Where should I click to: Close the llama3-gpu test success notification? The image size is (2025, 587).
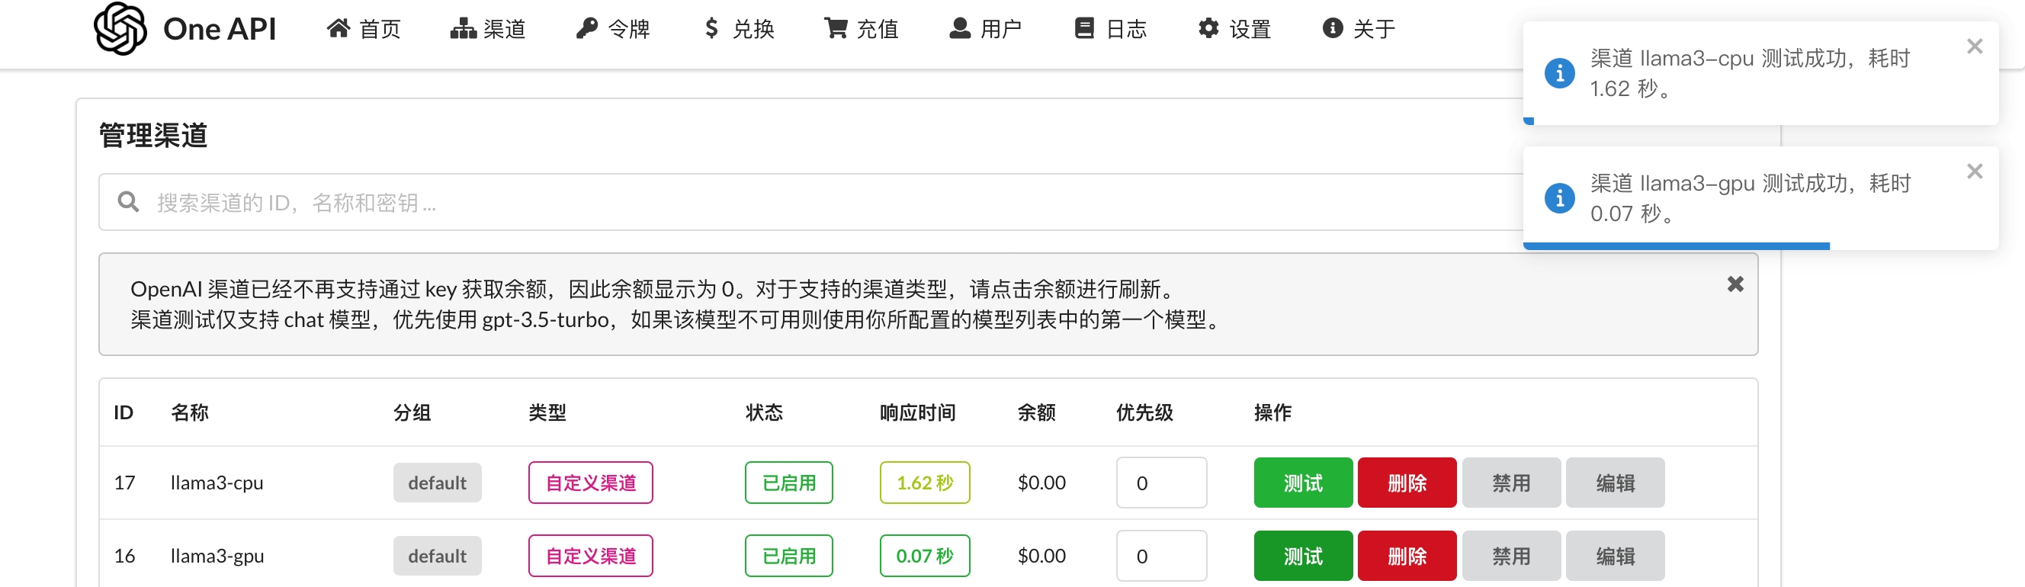tap(1974, 172)
